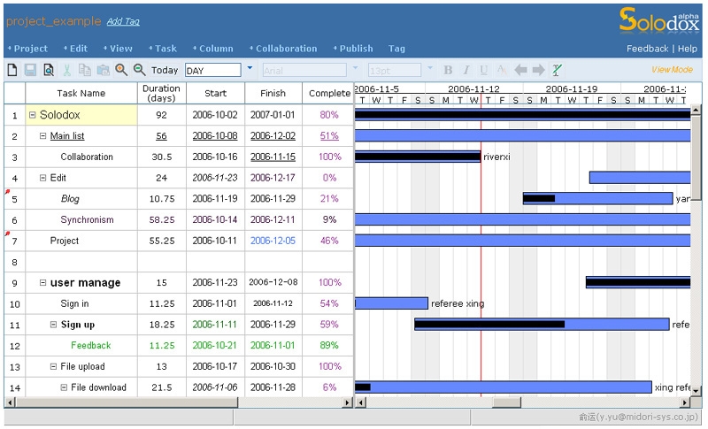Collapse the File download group
Viewport: 708px width, 429px height.
point(64,387)
